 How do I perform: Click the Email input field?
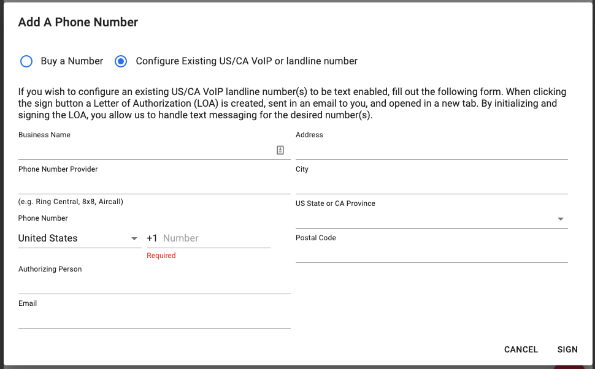pos(155,319)
